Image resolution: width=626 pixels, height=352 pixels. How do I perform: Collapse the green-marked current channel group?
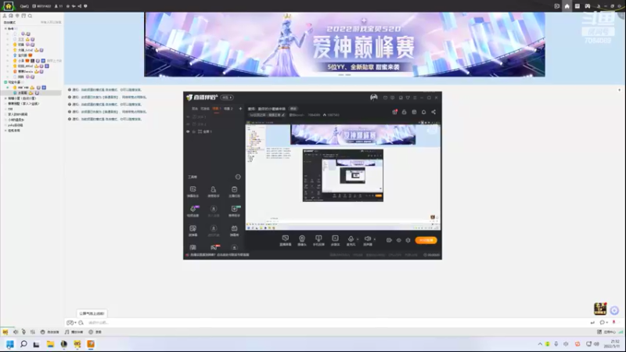point(5,82)
